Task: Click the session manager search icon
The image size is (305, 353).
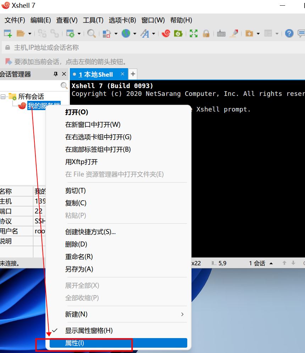Action: (64, 86)
